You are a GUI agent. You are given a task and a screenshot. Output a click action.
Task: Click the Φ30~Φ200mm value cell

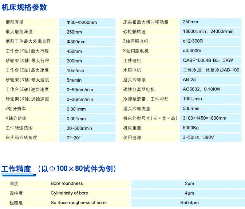coord(82,22)
